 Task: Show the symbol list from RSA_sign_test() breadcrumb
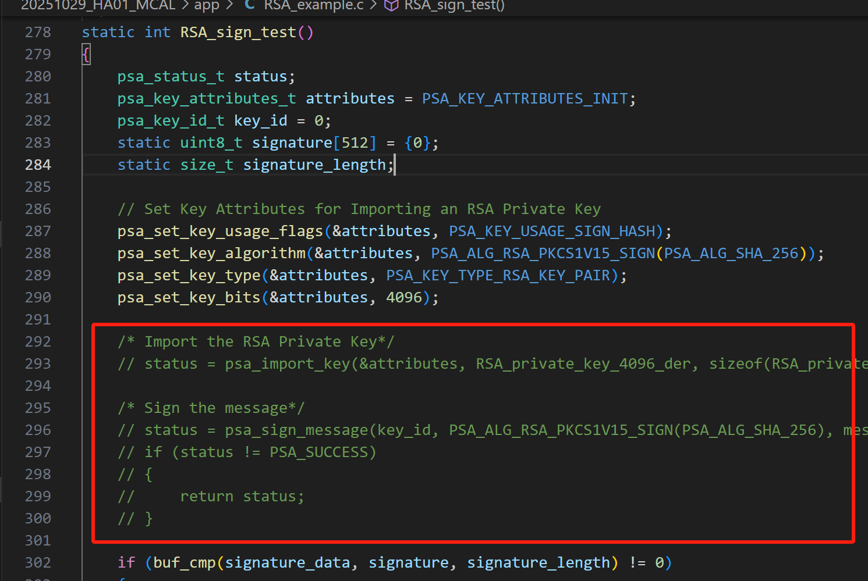(454, 5)
